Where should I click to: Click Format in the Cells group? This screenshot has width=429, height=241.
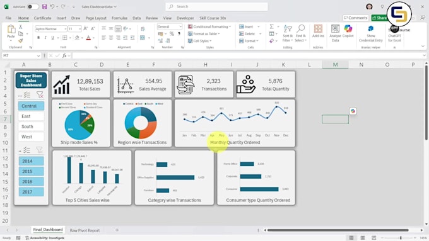click(x=249, y=41)
